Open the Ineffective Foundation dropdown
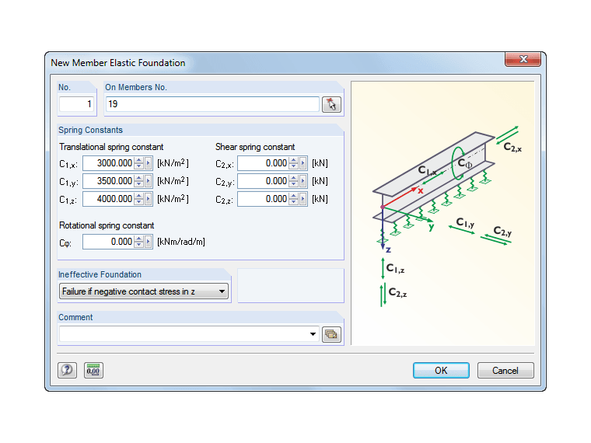The width and height of the screenshot is (591, 443). [x=144, y=291]
